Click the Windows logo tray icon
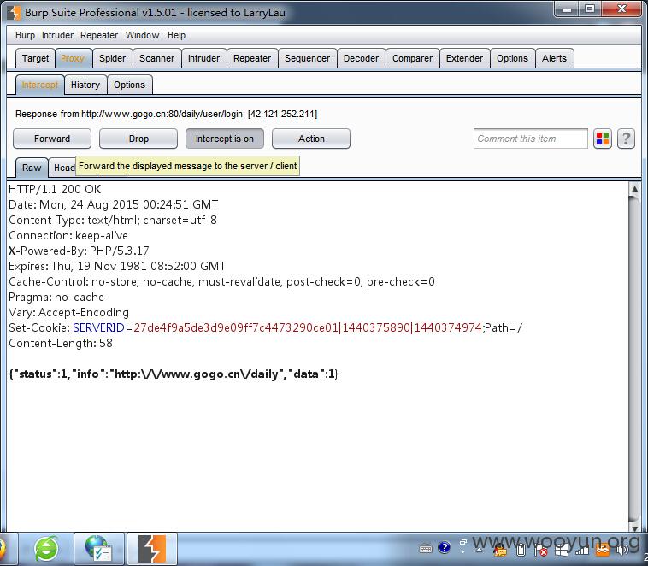Viewport: 648px width, 566px height. 562,550
